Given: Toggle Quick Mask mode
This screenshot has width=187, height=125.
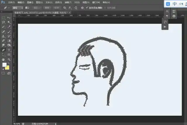Looking at the screenshot, I should [3, 73].
